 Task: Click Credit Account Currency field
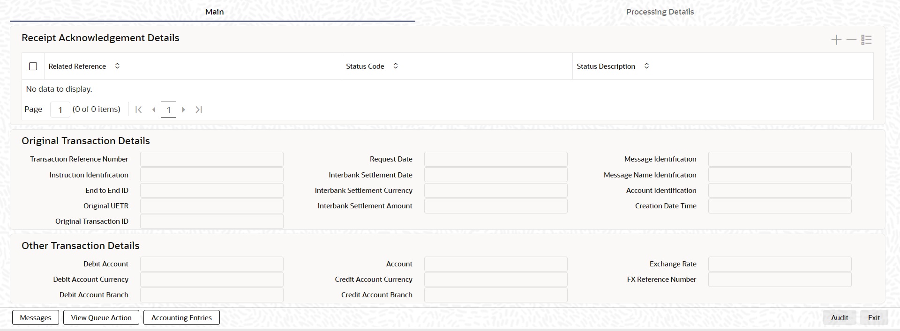(496, 280)
